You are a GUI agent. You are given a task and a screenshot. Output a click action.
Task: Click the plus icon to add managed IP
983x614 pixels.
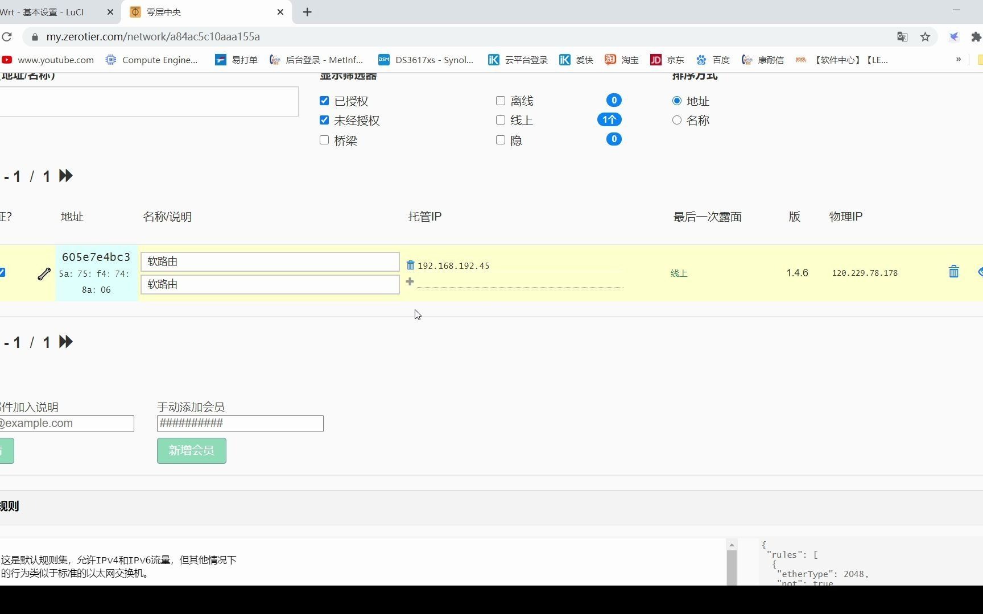coord(410,281)
